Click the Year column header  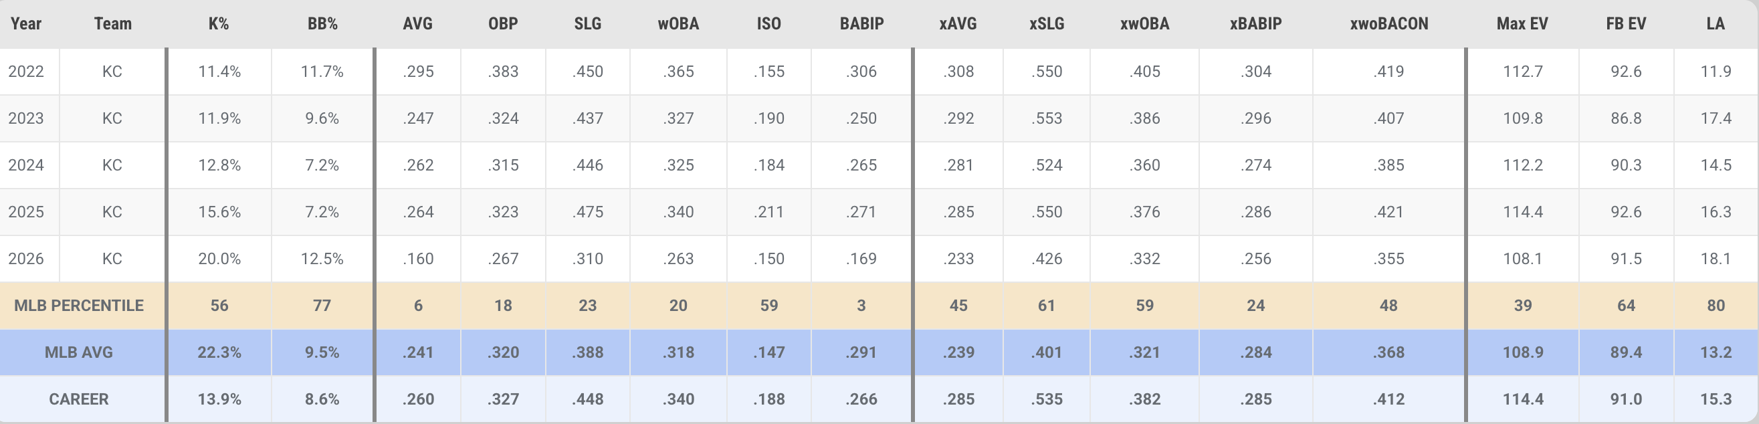(26, 24)
